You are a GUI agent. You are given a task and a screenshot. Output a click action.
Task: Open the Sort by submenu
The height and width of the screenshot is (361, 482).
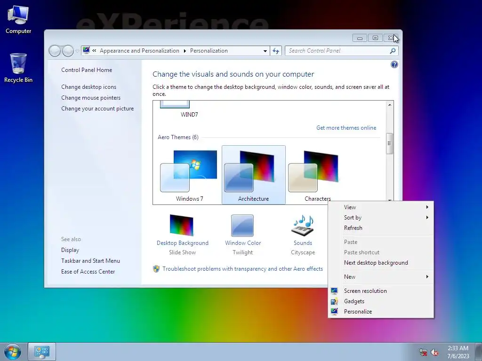tap(381, 217)
